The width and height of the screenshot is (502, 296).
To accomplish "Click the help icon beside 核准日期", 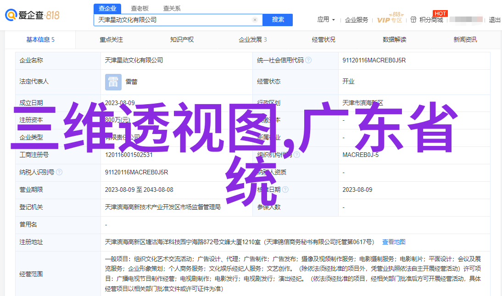I will [285, 190].
